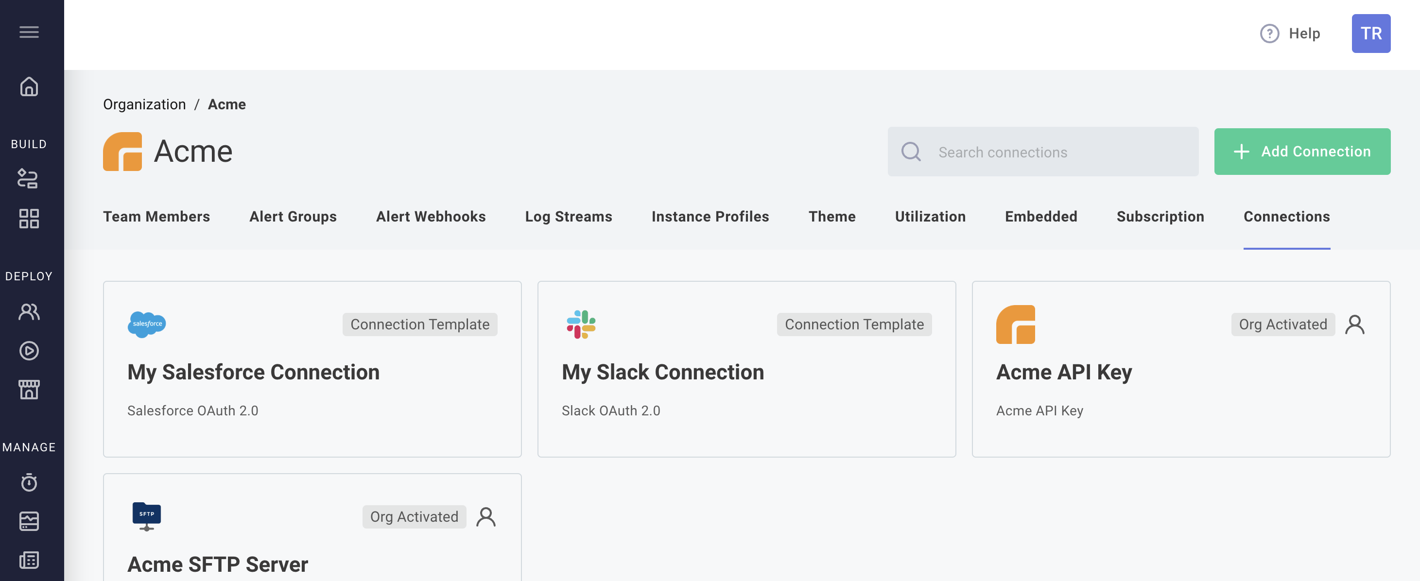This screenshot has width=1420, height=581.
Task: Open Help from the top bar
Action: [x=1290, y=34]
